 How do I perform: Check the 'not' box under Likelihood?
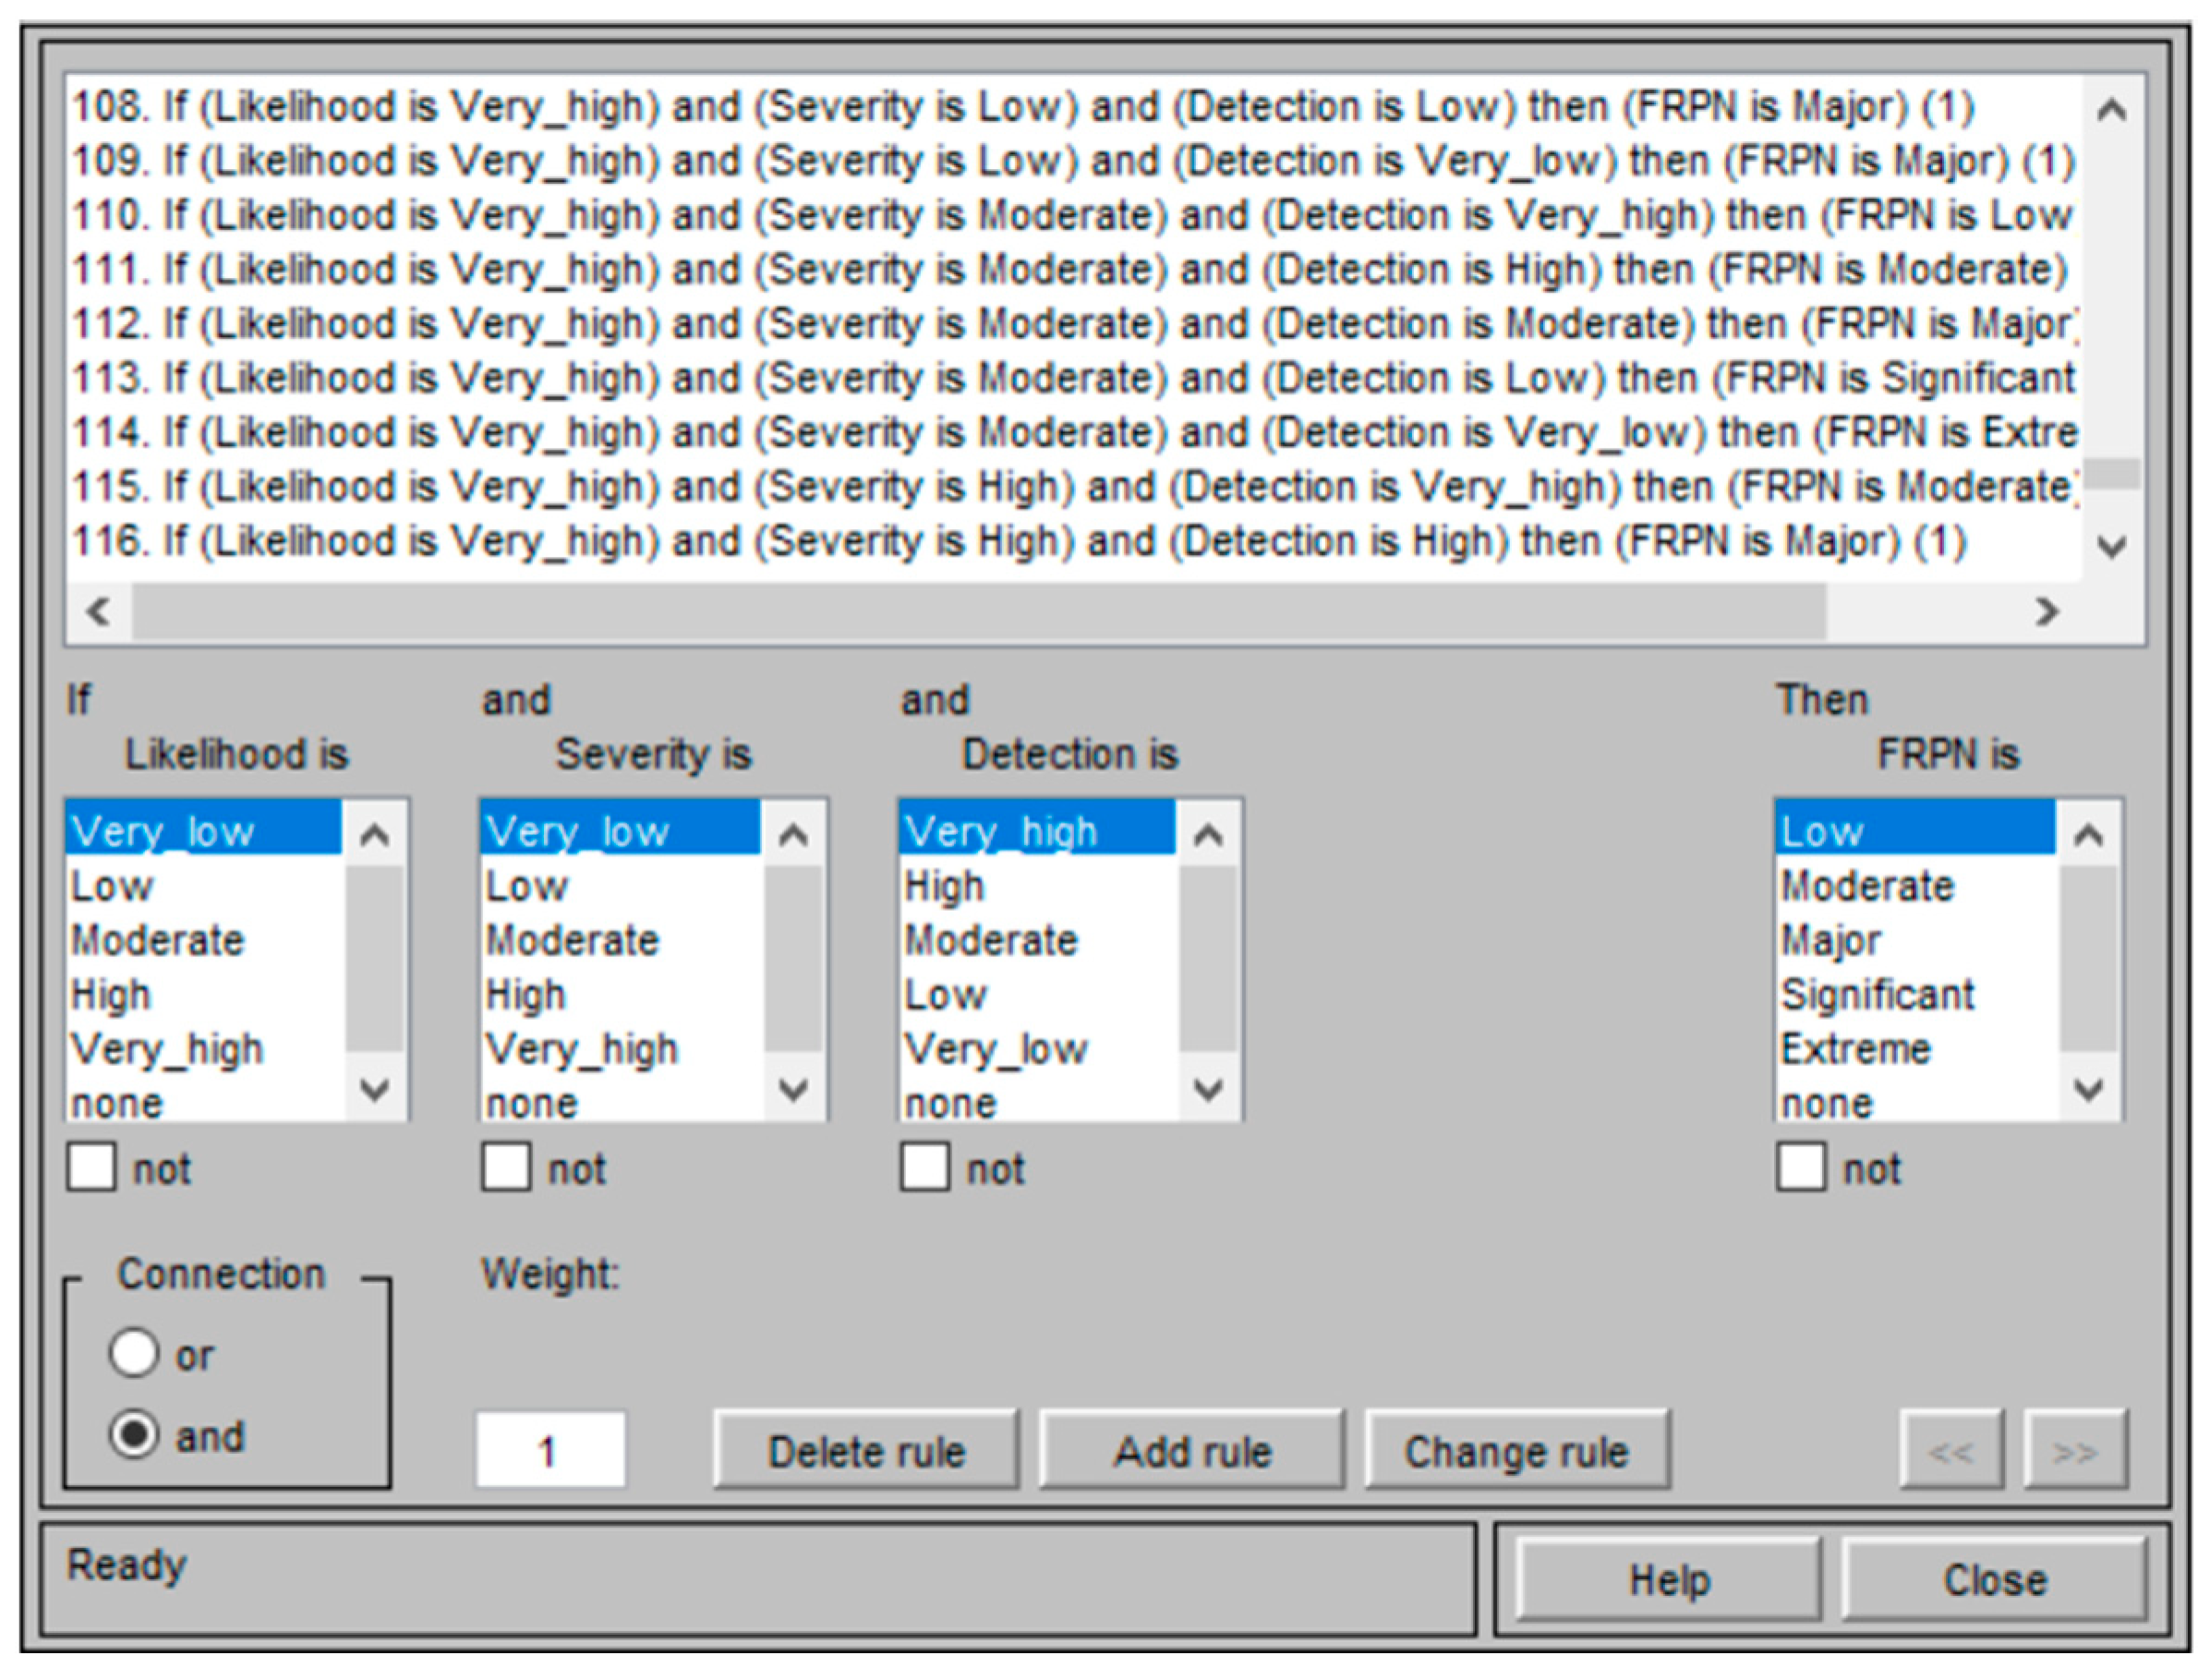(x=91, y=1167)
